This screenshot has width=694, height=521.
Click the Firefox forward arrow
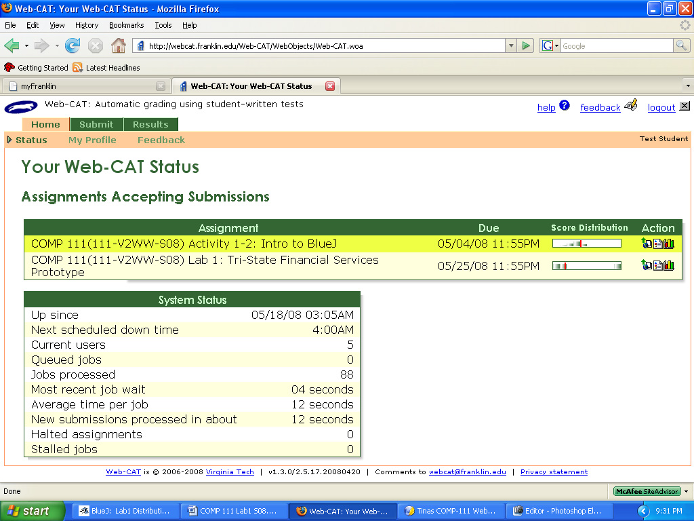(41, 45)
